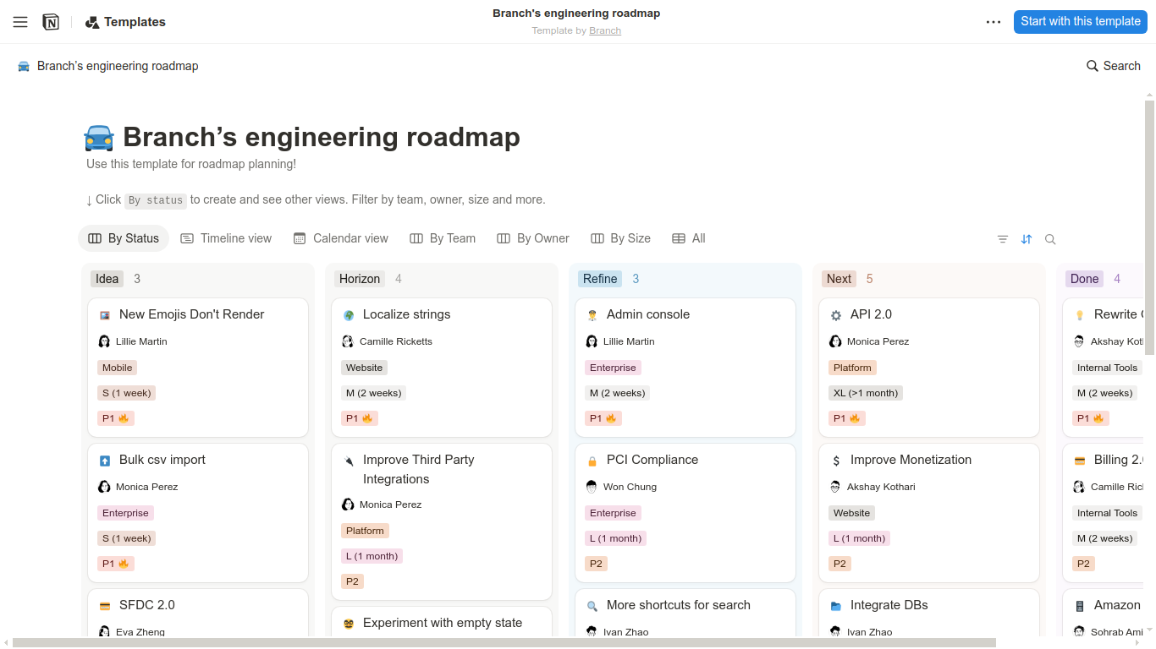
Task: Open the database sort icon
Action: (x=1027, y=239)
